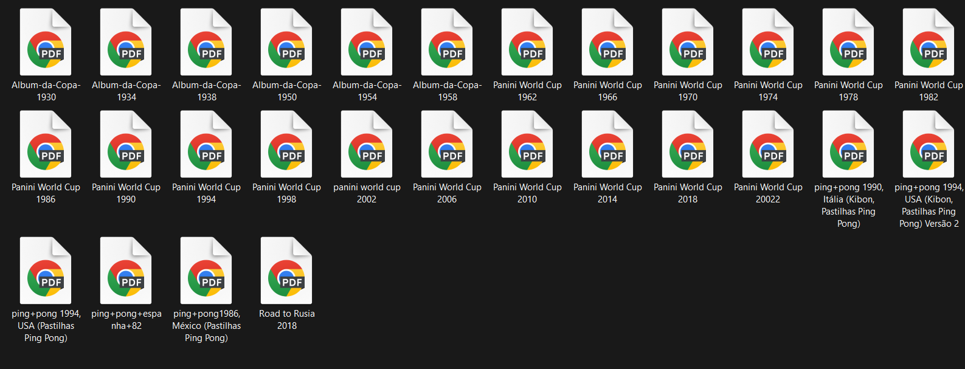Select the Album-da-Copa-1958 PDF icon
Viewport: 965px width, 369px height.
click(447, 42)
